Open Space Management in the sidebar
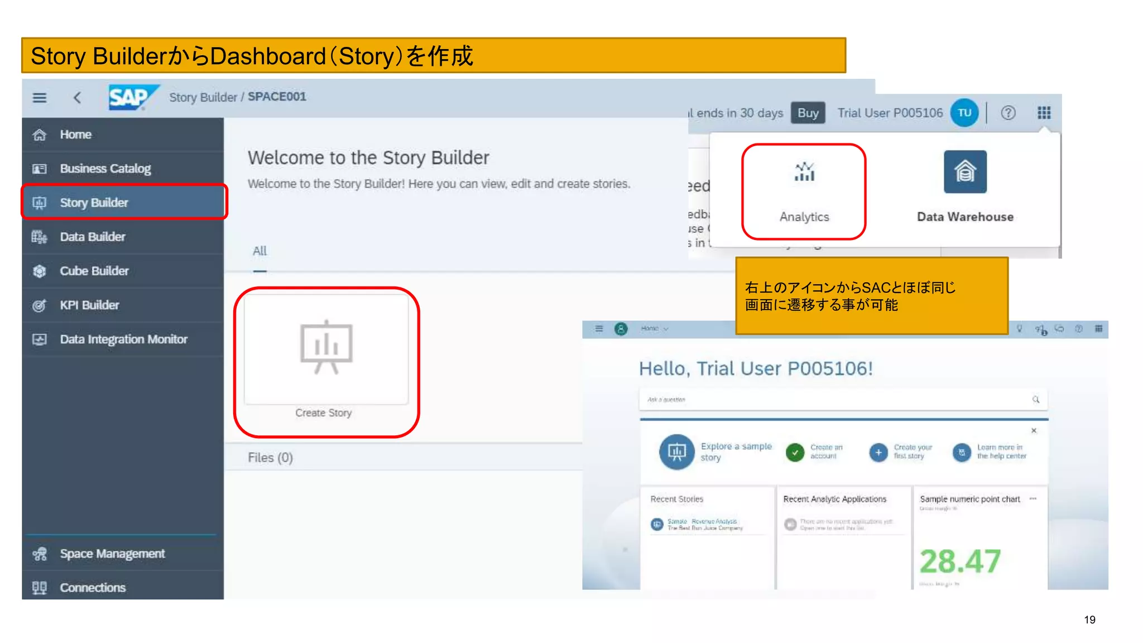This screenshot has width=1143, height=643. coord(123,553)
